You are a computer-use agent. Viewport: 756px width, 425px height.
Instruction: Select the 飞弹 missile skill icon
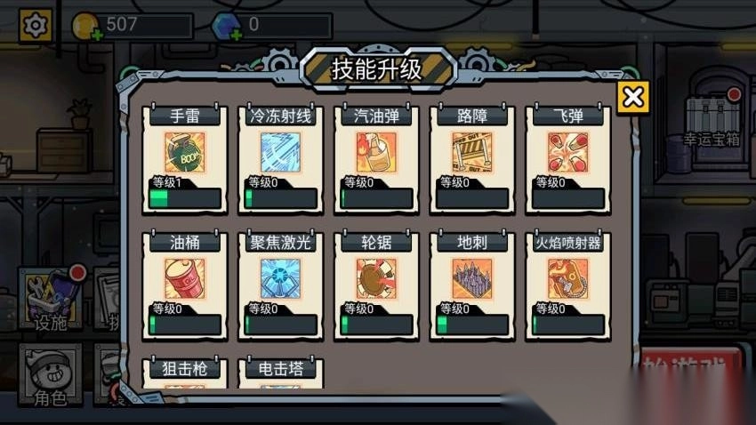[x=568, y=153]
